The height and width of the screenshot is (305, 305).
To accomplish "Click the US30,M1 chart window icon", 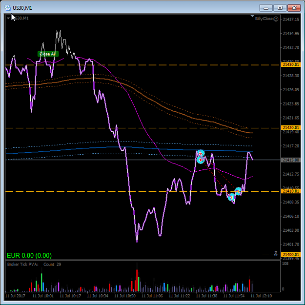I will pos(8,8).
